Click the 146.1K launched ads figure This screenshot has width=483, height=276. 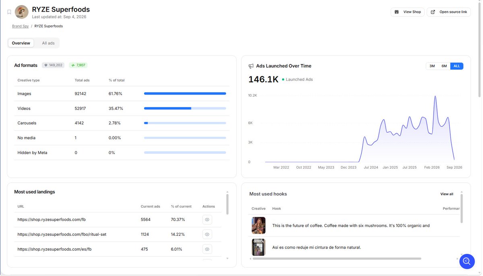pos(263,79)
